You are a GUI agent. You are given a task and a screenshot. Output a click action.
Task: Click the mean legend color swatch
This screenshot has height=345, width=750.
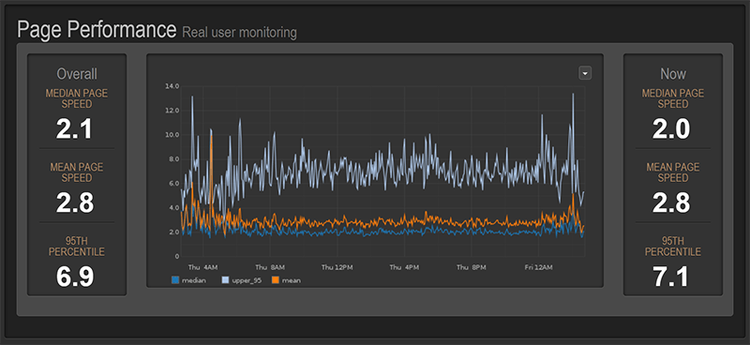(x=276, y=280)
